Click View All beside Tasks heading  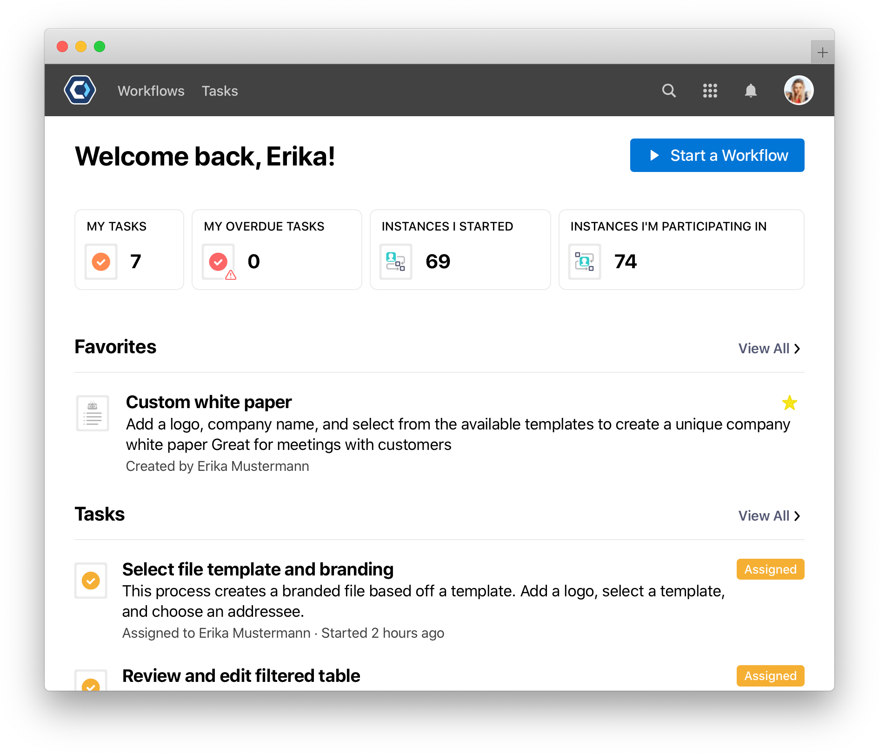[x=769, y=516]
